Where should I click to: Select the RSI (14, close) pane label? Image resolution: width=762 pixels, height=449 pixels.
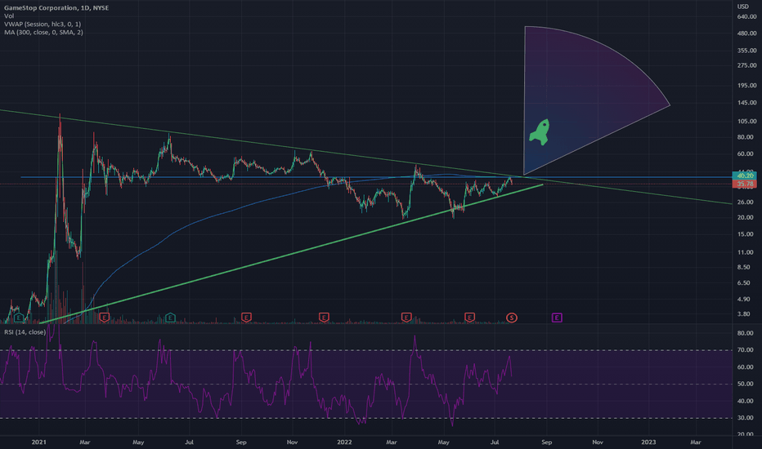pos(25,332)
